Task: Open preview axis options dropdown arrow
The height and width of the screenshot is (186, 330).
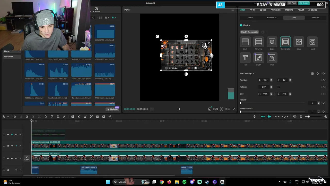Action: (287, 117)
